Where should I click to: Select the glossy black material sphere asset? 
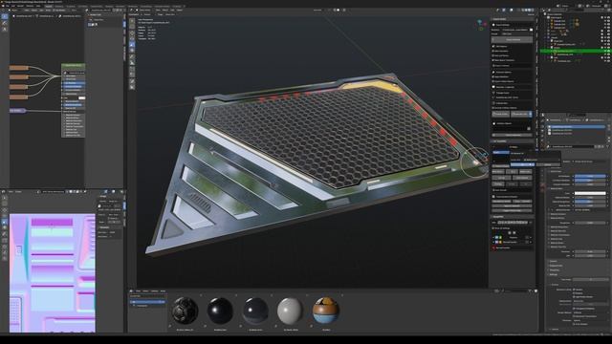click(220, 311)
